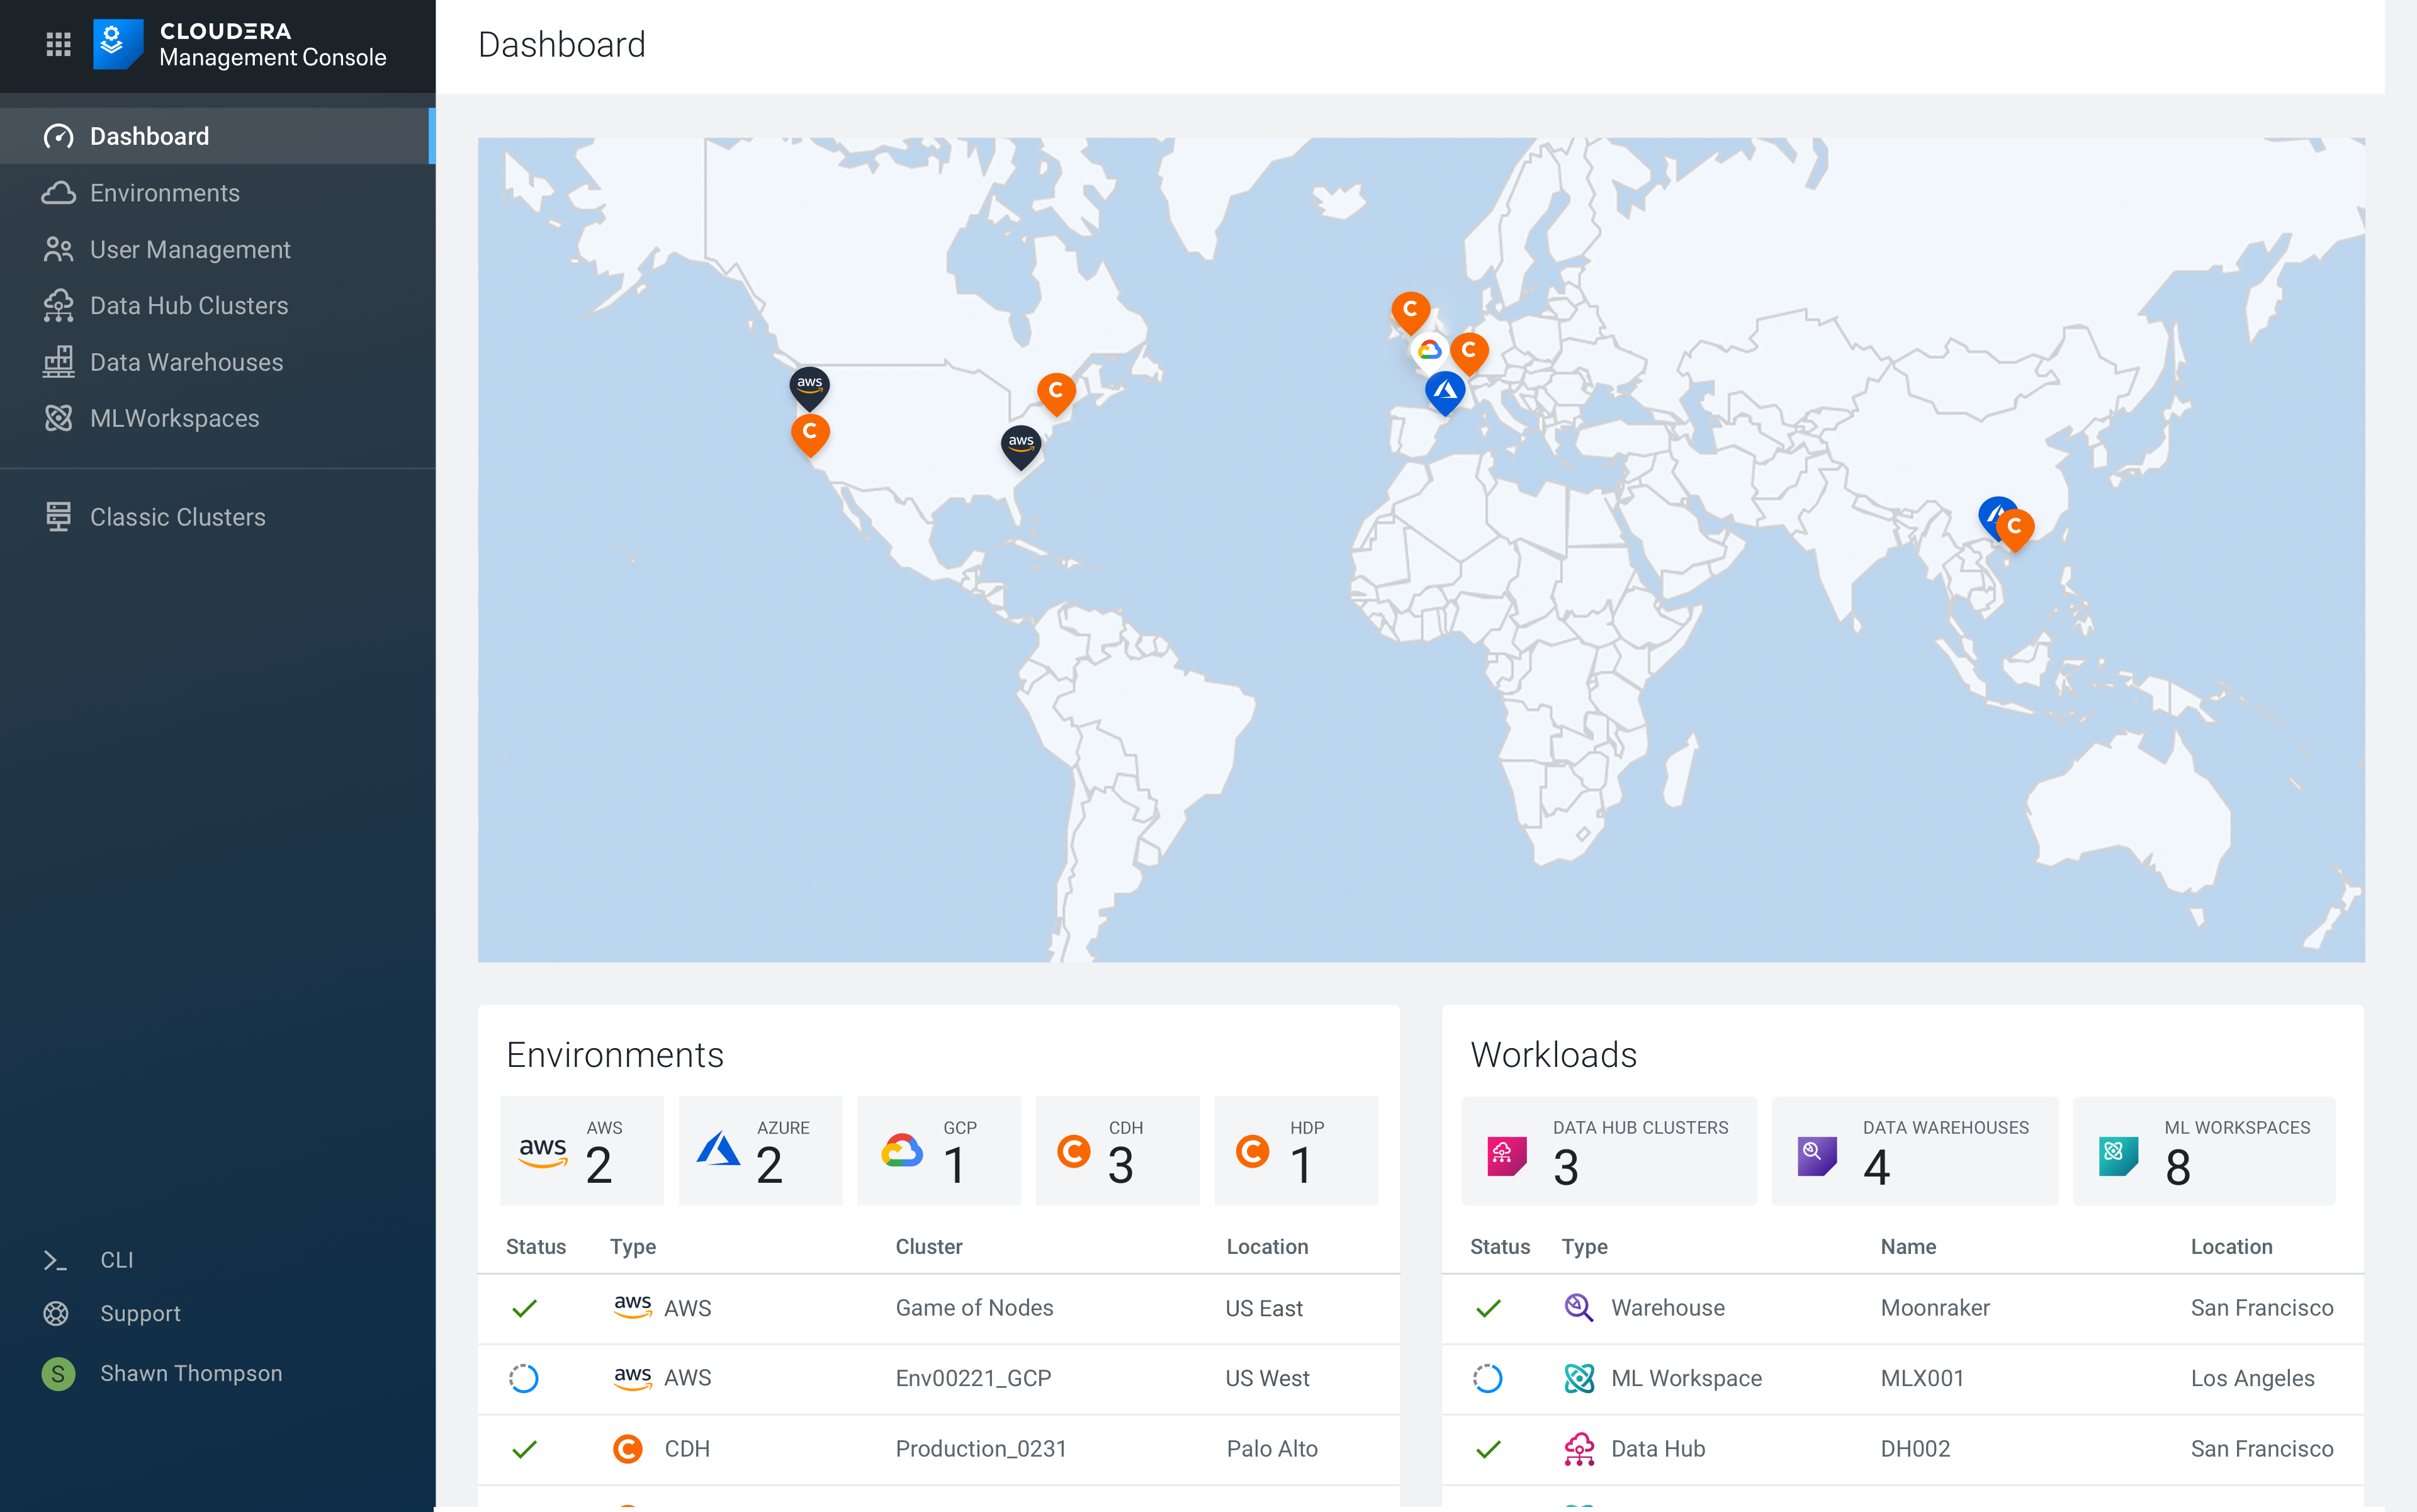Screen dimensions: 2417x1512
Task: Open the Data Hub Clusters workloads card
Action: tap(1609, 1150)
